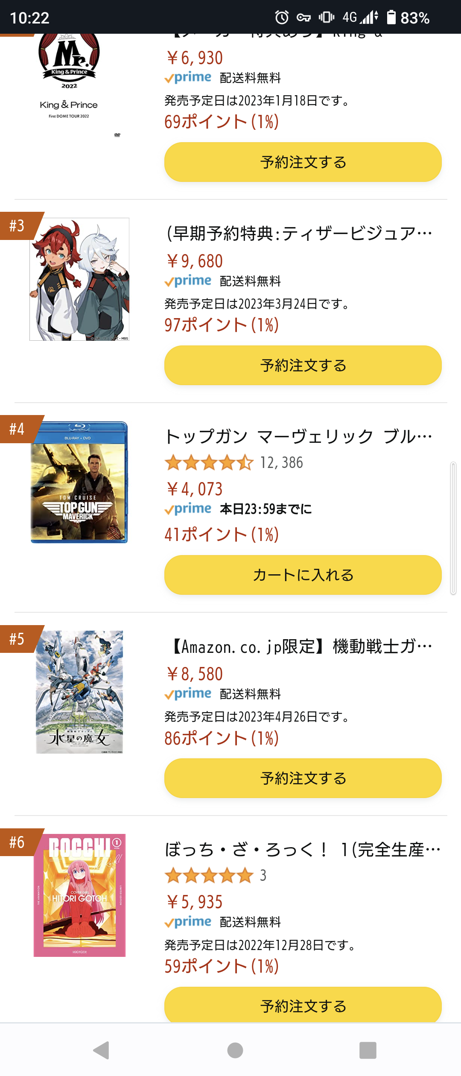Open the 早期予約特典 product title
Screen dimensions: 461x1076
299,233
